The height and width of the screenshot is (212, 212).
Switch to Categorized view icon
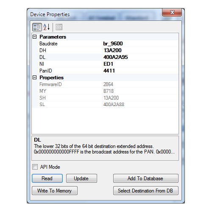pos(37,27)
